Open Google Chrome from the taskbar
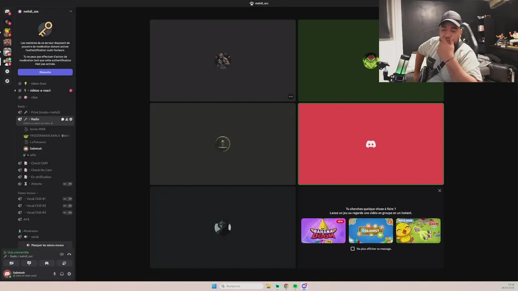Image resolution: width=518 pixels, height=291 pixels. [x=286, y=286]
